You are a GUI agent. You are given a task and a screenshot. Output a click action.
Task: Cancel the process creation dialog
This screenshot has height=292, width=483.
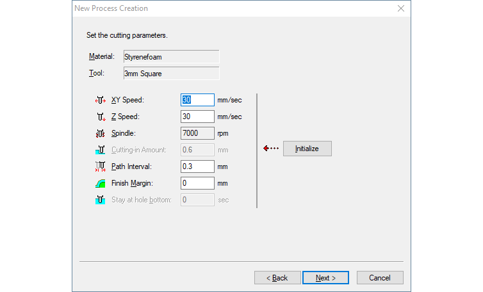[x=380, y=278]
